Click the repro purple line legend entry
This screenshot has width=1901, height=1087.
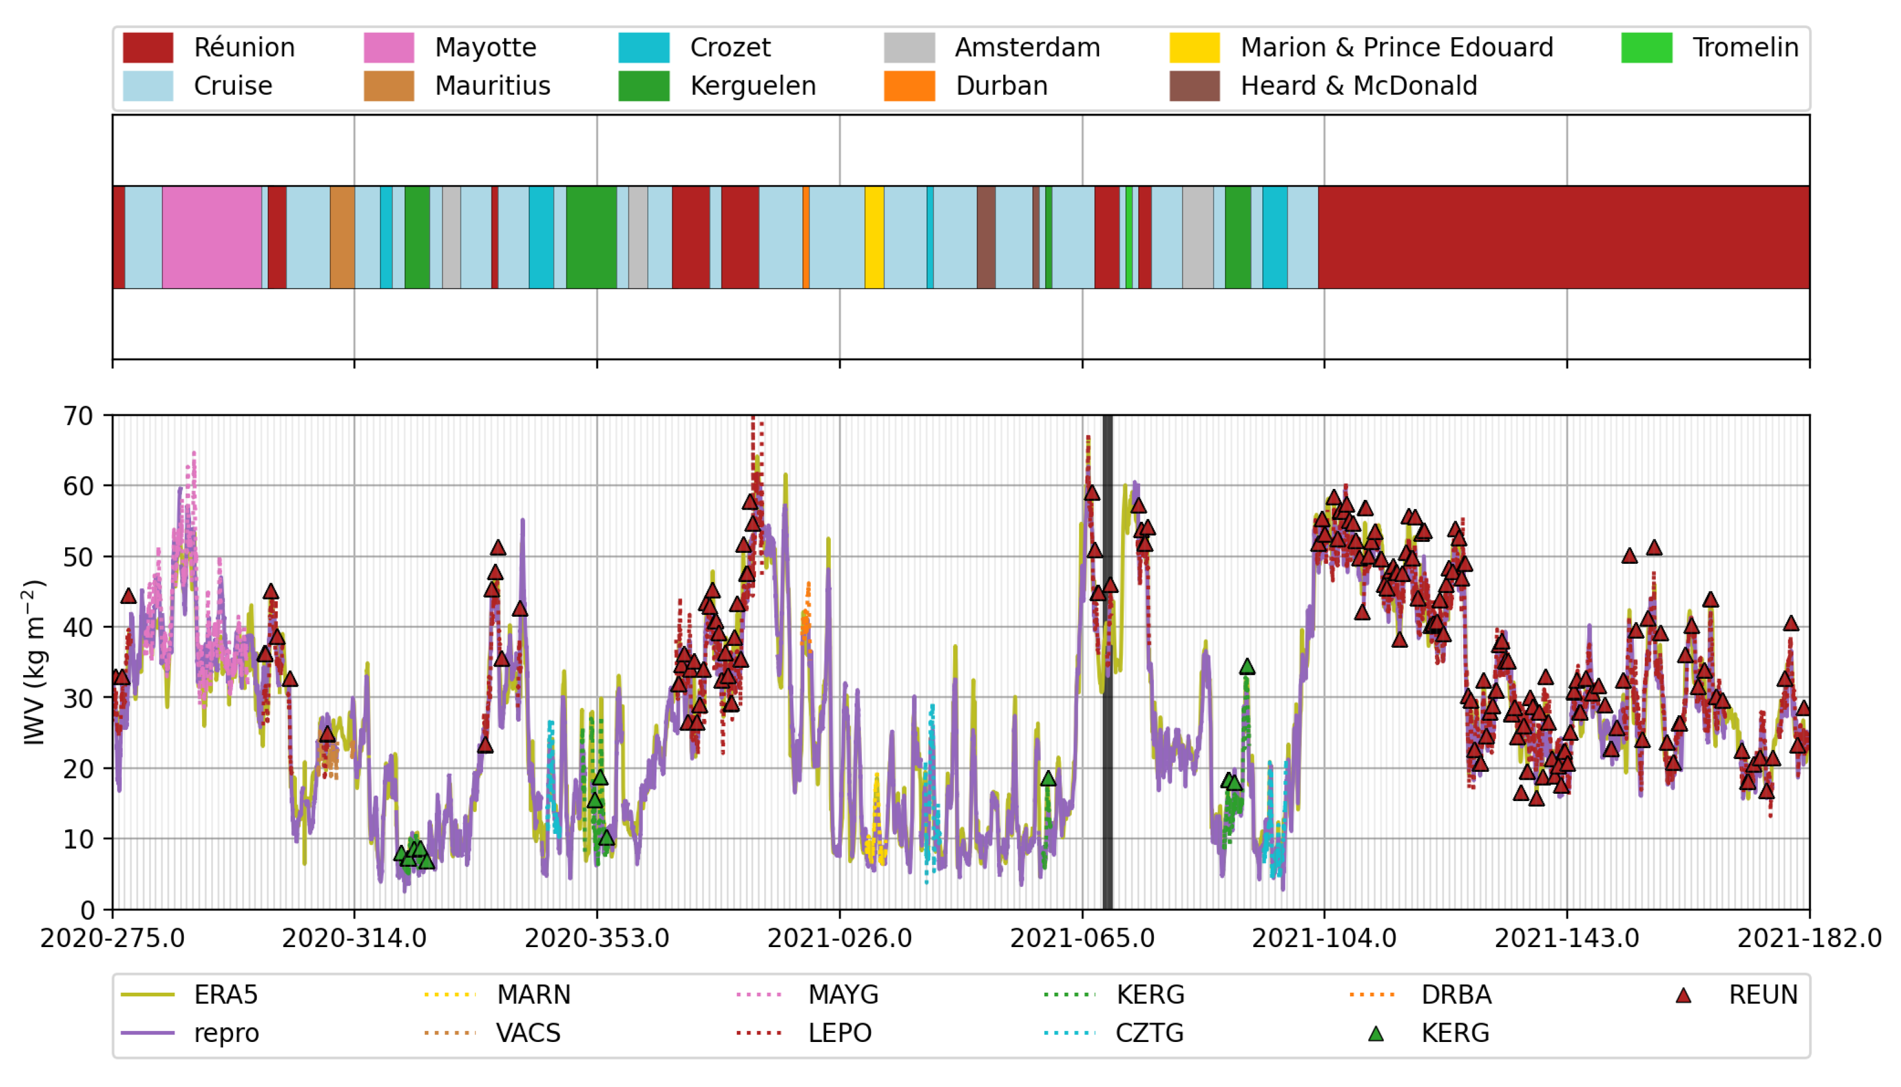tap(148, 1033)
